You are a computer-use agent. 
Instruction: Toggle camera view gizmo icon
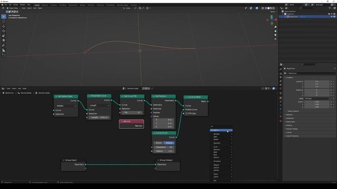point(275,35)
